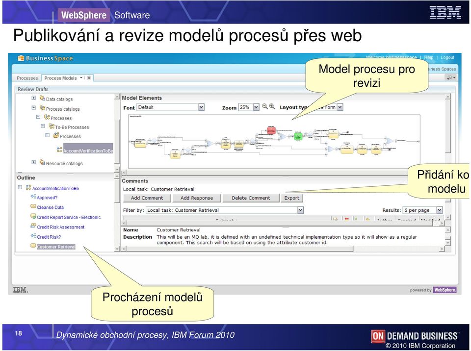Click the Outline panel scroll down arrow
Screen dimensions: 471x351
[117, 249]
